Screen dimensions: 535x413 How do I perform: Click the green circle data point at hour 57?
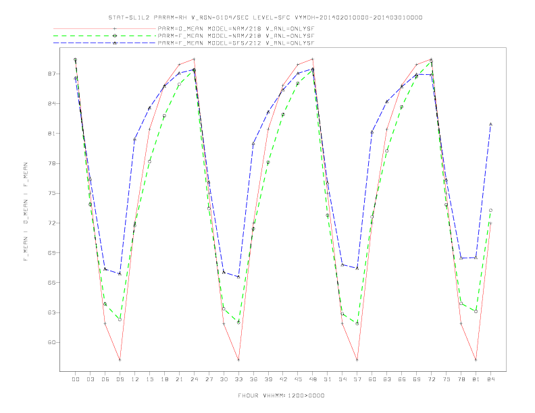click(357, 323)
